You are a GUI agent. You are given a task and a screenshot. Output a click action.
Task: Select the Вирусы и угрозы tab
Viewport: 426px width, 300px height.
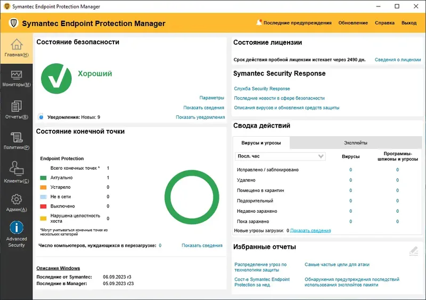[x=261, y=143]
